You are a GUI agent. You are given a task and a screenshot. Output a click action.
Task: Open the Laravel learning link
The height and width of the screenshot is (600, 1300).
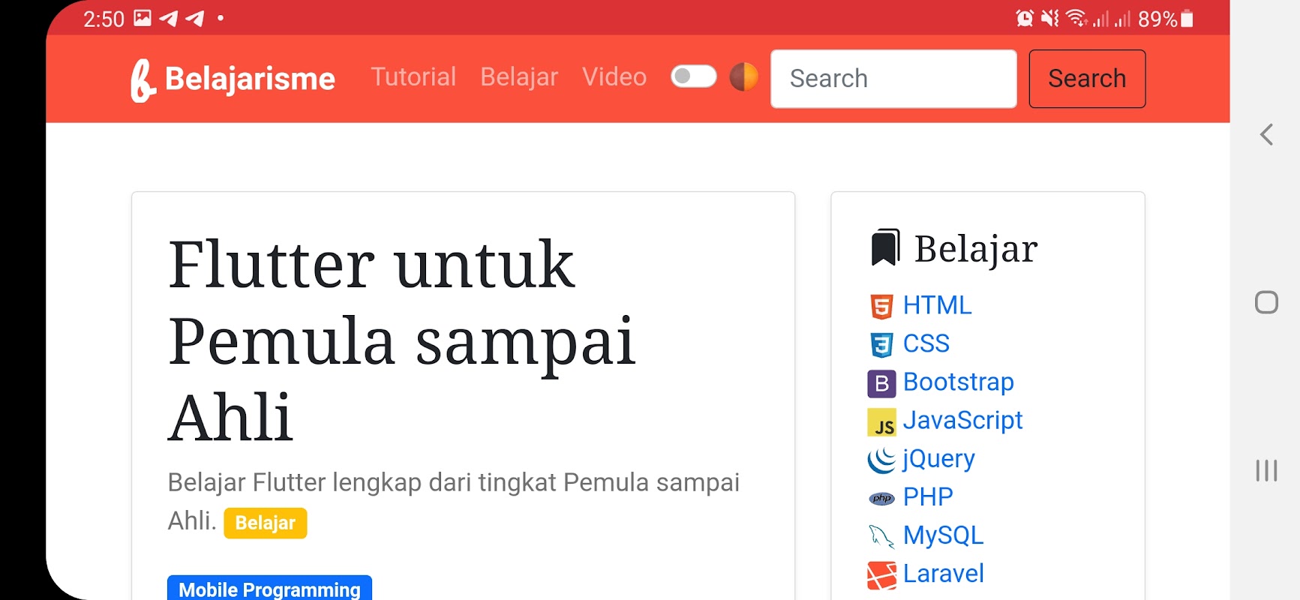click(x=943, y=573)
